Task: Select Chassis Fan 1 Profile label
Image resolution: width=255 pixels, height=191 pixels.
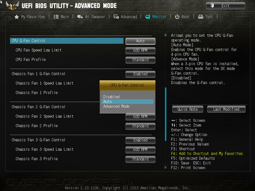Action: (x=37, y=93)
